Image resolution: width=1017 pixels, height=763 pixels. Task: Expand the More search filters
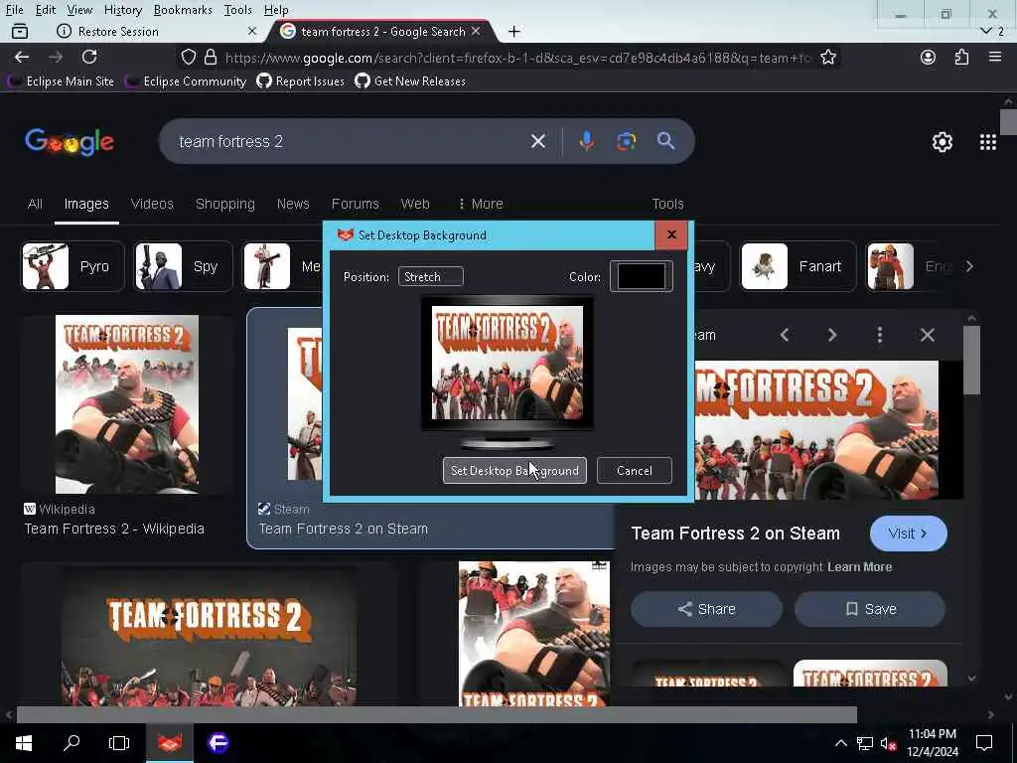(480, 204)
